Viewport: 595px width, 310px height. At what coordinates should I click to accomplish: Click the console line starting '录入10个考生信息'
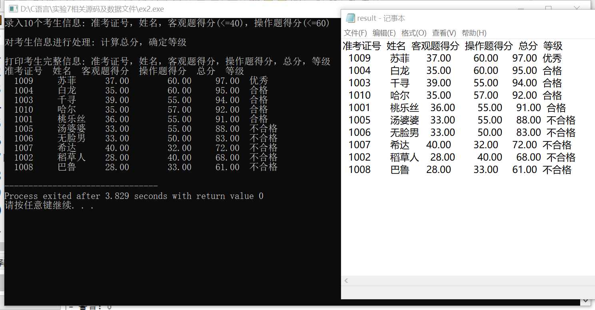pyautogui.click(x=167, y=23)
